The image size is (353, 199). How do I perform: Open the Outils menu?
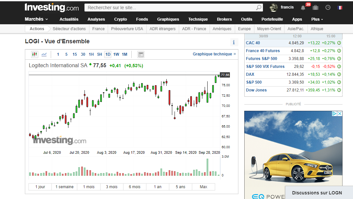coord(247,19)
